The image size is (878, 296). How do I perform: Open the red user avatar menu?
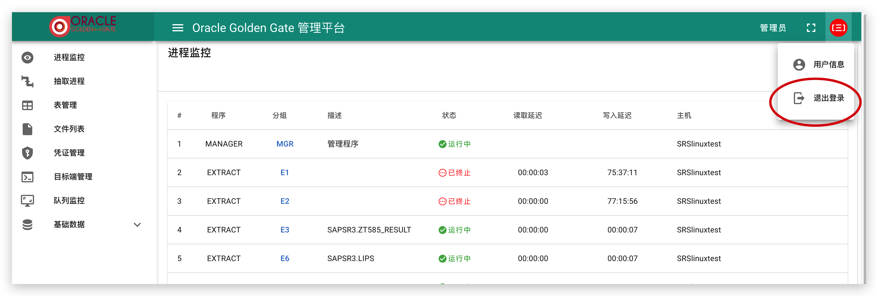838,28
